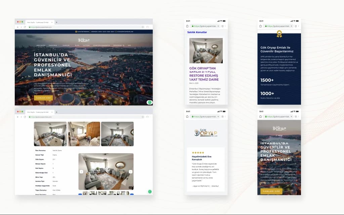Open the WhatsApp chat bubble on the listing page
Screen dimensions: 344x215
(x=150, y=192)
